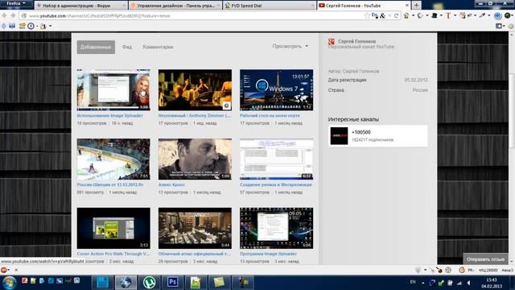Click the 'Алекс Кросс' title link
This screenshot has width=515, height=290.
click(x=171, y=184)
